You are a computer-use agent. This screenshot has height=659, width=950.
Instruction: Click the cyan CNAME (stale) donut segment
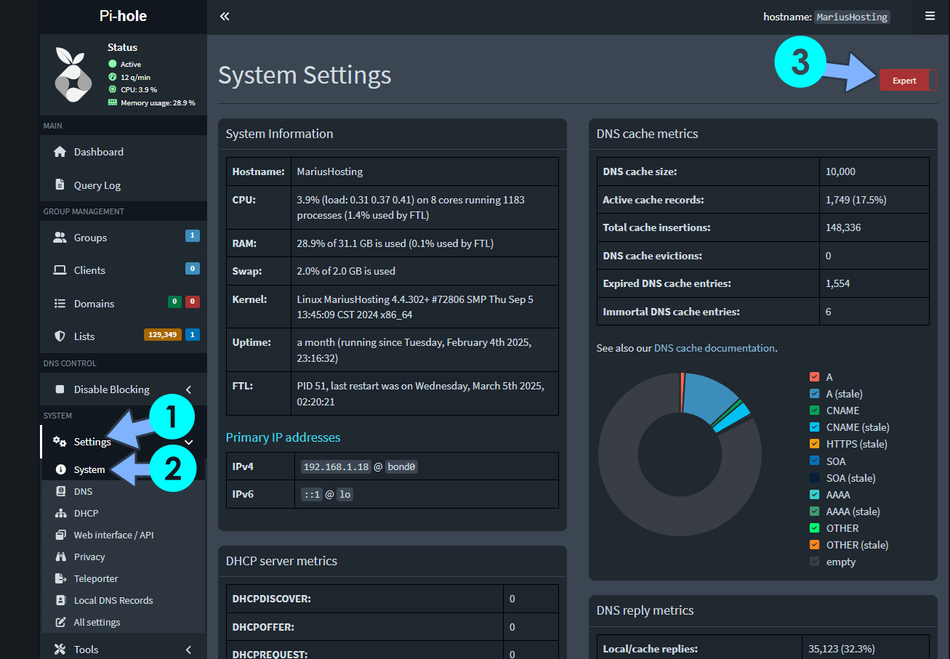(x=731, y=419)
